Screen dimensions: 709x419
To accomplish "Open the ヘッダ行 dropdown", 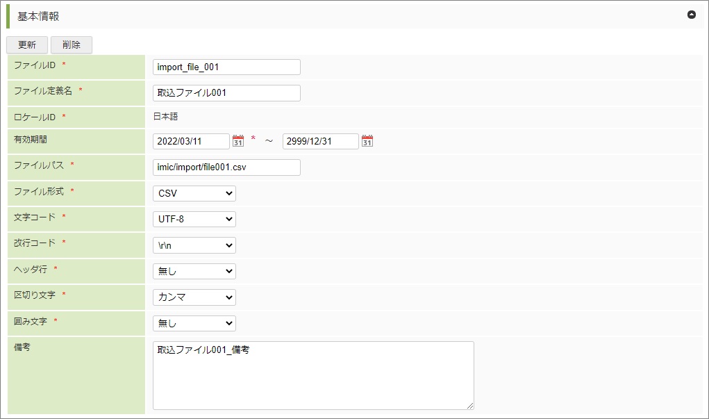I will [194, 271].
